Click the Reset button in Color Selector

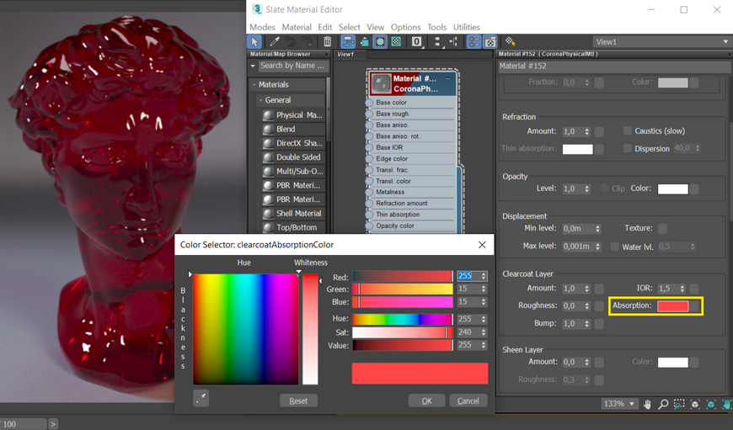[x=298, y=401]
